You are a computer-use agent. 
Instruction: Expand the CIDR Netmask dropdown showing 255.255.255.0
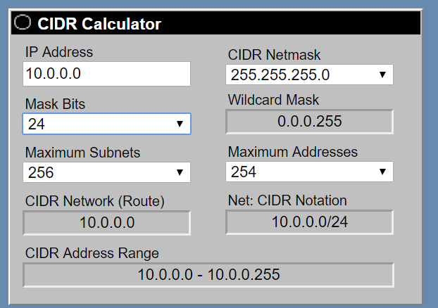[x=309, y=75]
